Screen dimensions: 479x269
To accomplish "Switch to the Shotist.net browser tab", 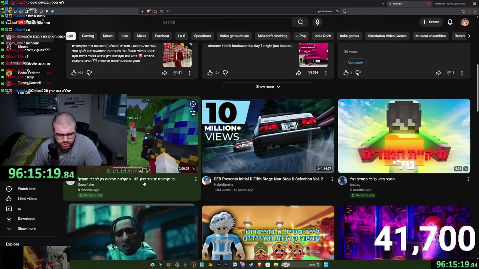I will point(453,4).
